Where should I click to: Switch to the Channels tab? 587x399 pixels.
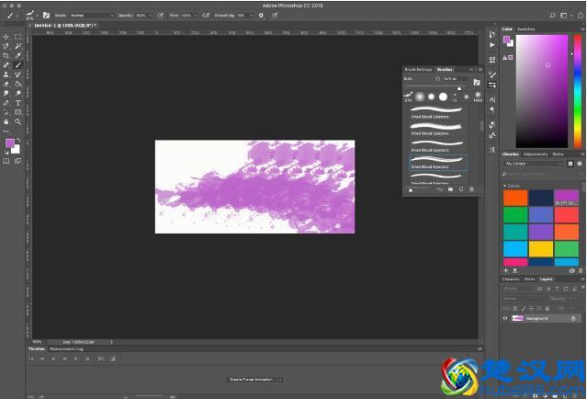tap(510, 279)
